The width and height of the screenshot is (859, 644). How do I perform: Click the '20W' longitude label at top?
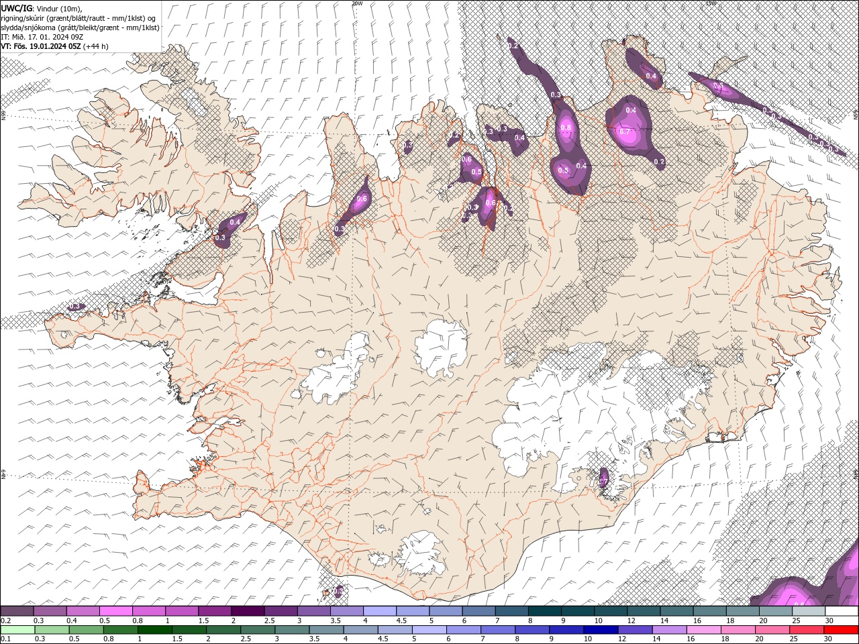tap(356, 3)
